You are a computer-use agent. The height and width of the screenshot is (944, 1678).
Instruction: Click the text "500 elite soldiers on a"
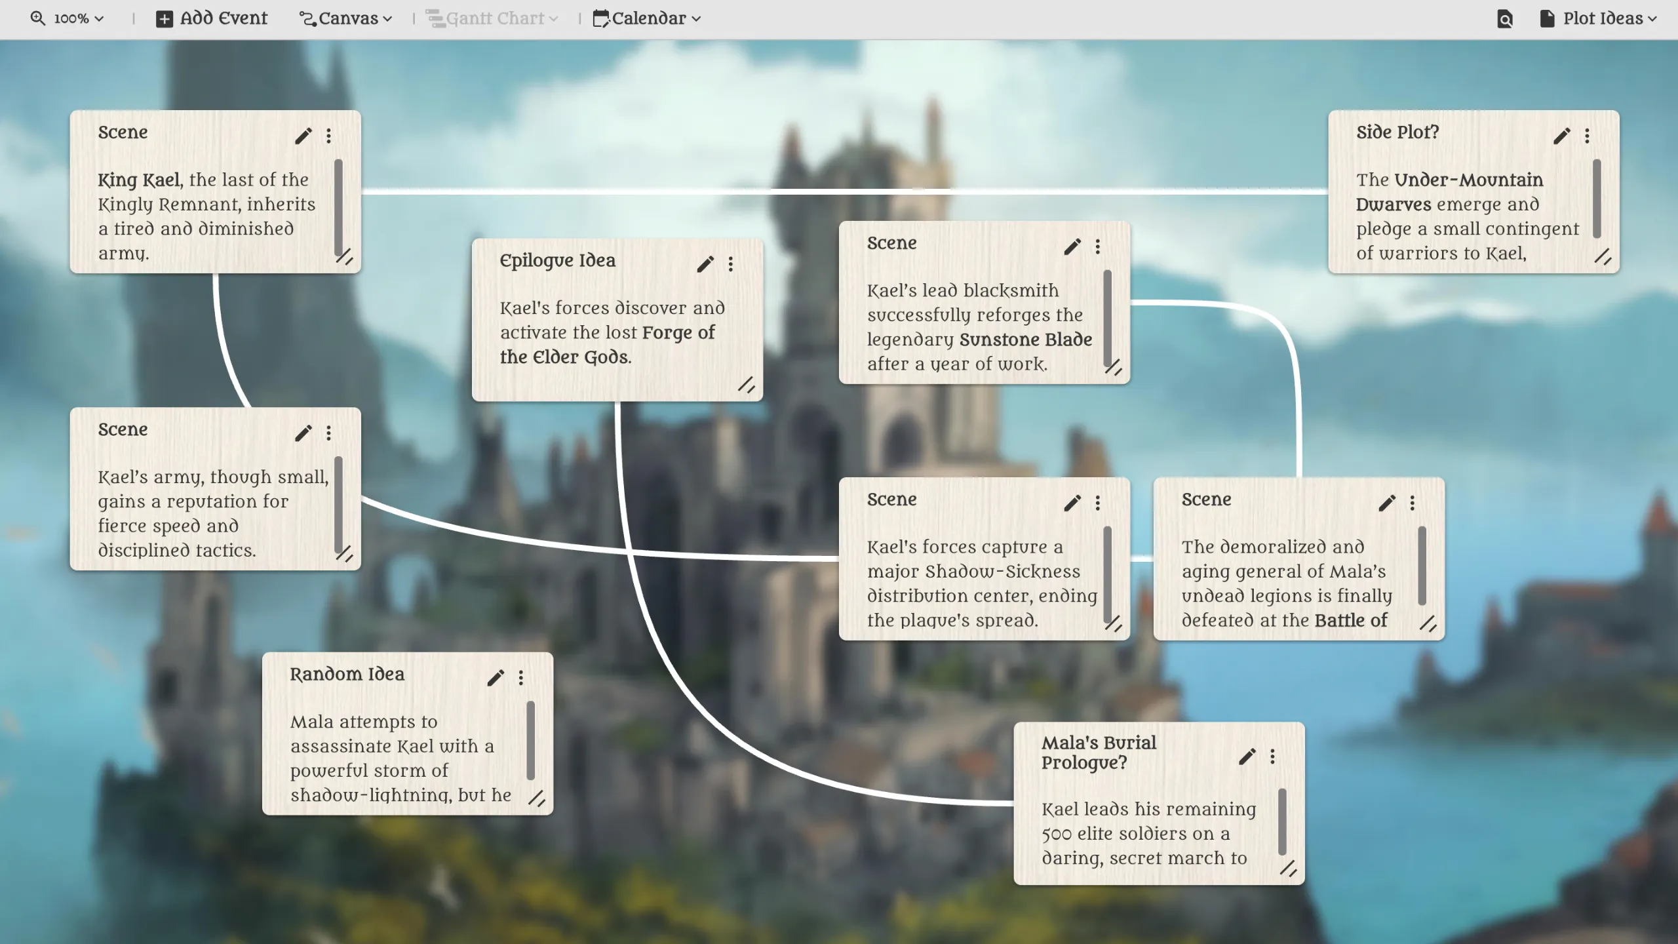click(x=1136, y=834)
